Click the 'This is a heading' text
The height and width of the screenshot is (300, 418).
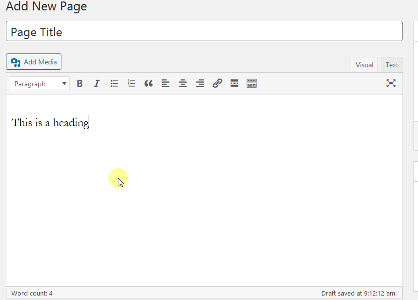click(50, 123)
